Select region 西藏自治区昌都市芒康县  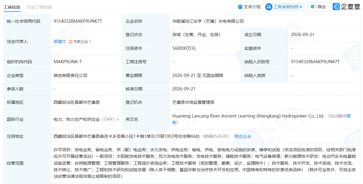click(77, 102)
